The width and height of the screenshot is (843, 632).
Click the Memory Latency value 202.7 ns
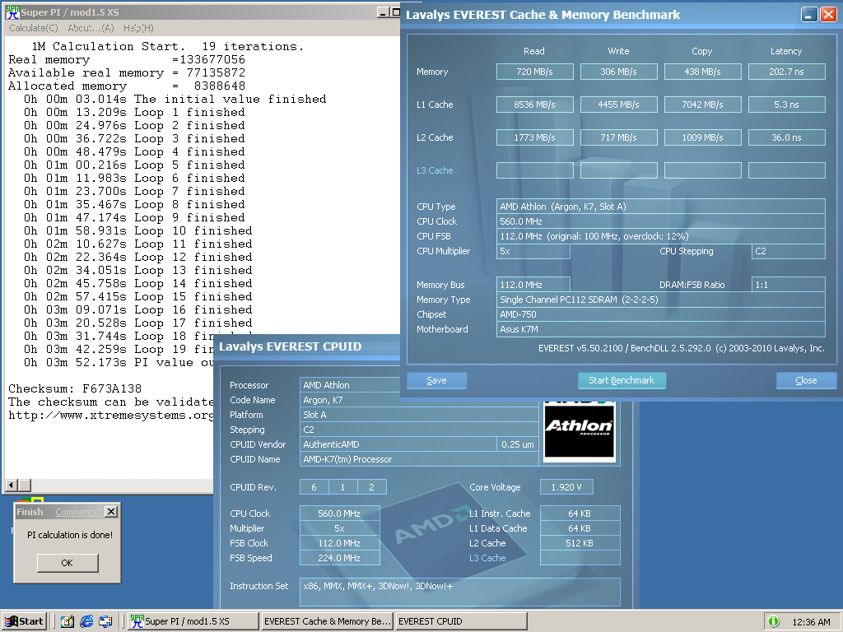pyautogui.click(x=786, y=72)
